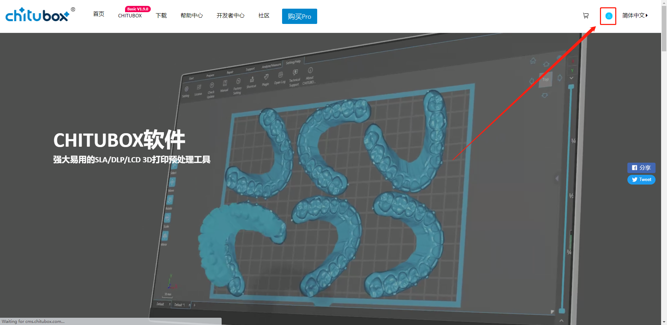The height and width of the screenshot is (325, 667).
Task: Click the Basic V1.9.0 version badge
Action: (x=138, y=9)
